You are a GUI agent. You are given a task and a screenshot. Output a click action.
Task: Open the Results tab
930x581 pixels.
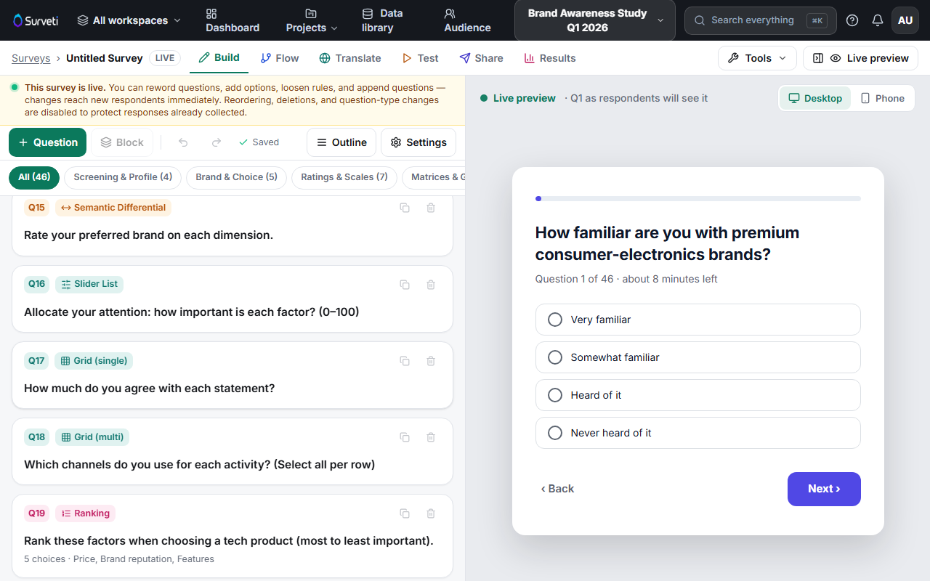550,58
